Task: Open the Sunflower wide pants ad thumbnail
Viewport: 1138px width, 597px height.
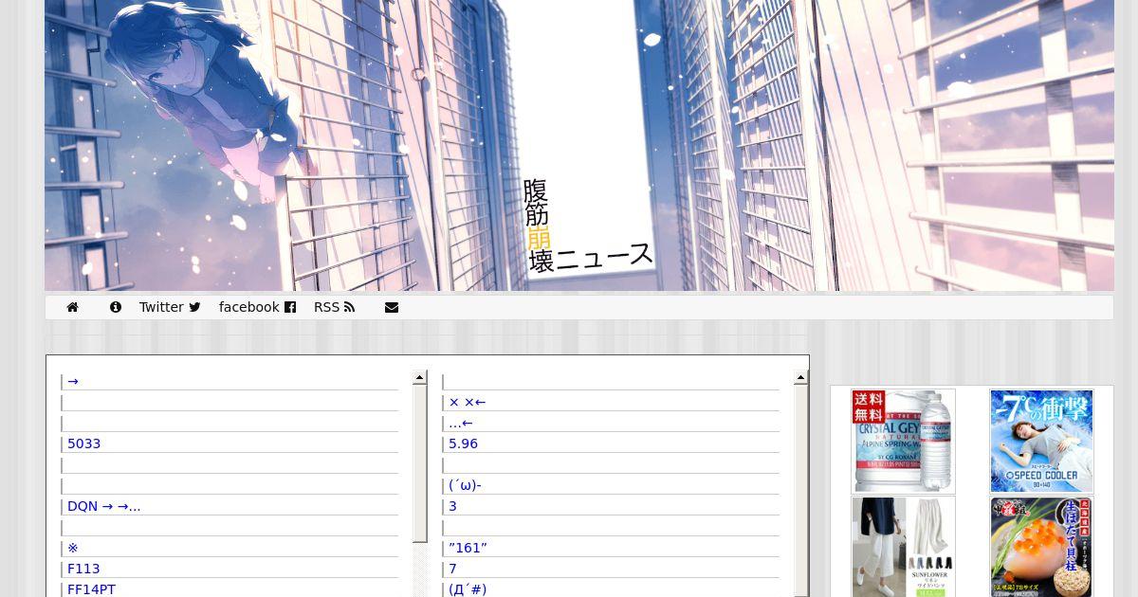Action: 903,547
